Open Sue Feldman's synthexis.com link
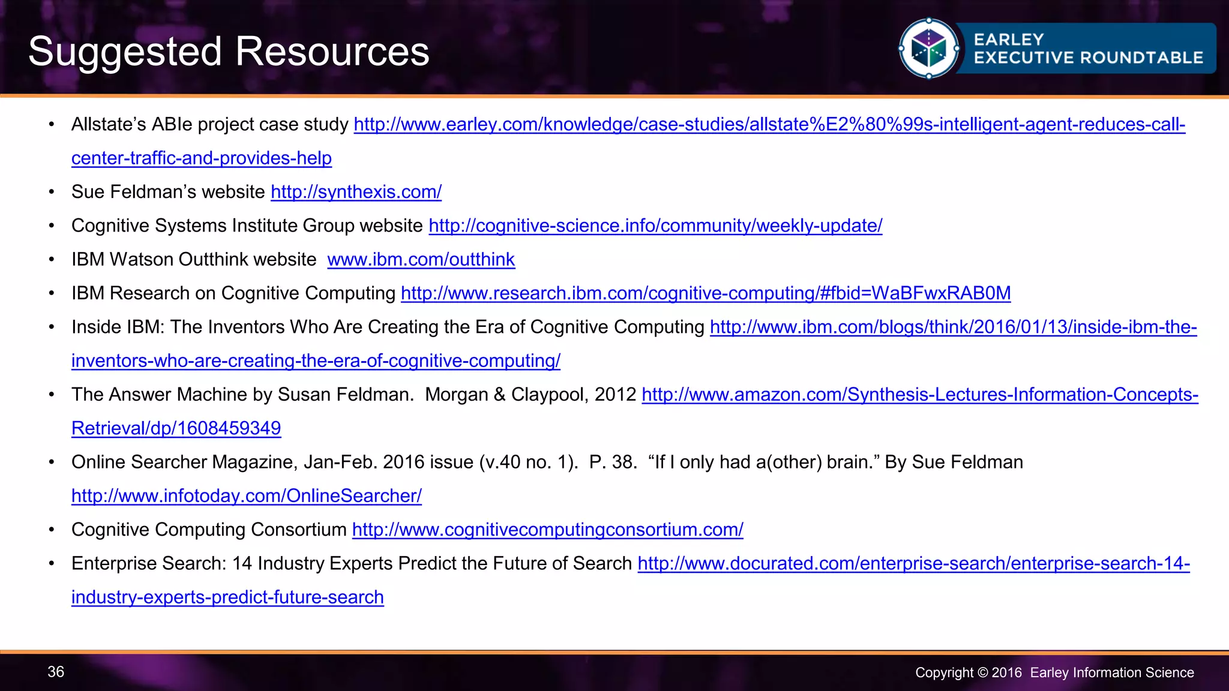 (x=356, y=192)
